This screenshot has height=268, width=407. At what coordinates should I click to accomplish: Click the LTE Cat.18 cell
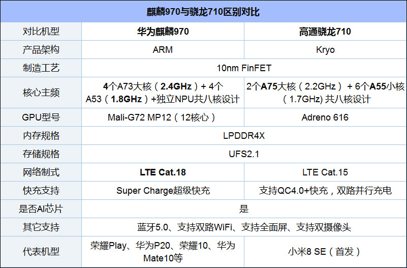pyautogui.click(x=163, y=172)
